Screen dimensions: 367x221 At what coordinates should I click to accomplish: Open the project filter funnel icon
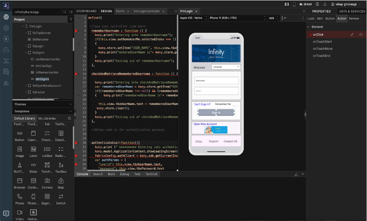coord(71,19)
